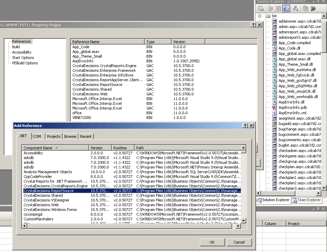Click OK in Add Reference dialog

212,242
